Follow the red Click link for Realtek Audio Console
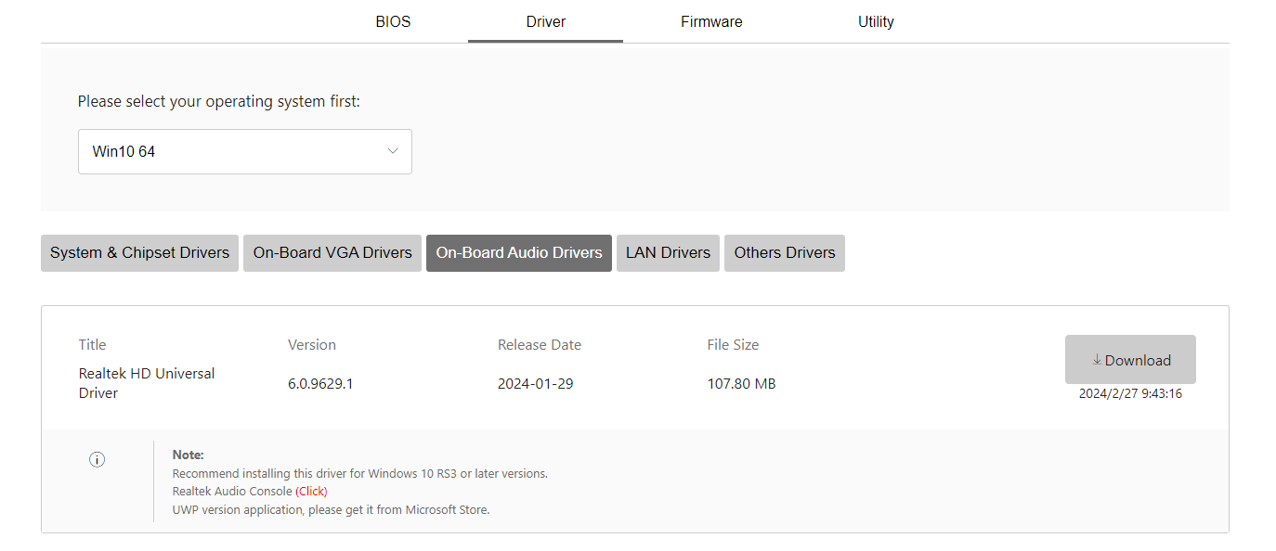1276x551 pixels. coord(312,491)
